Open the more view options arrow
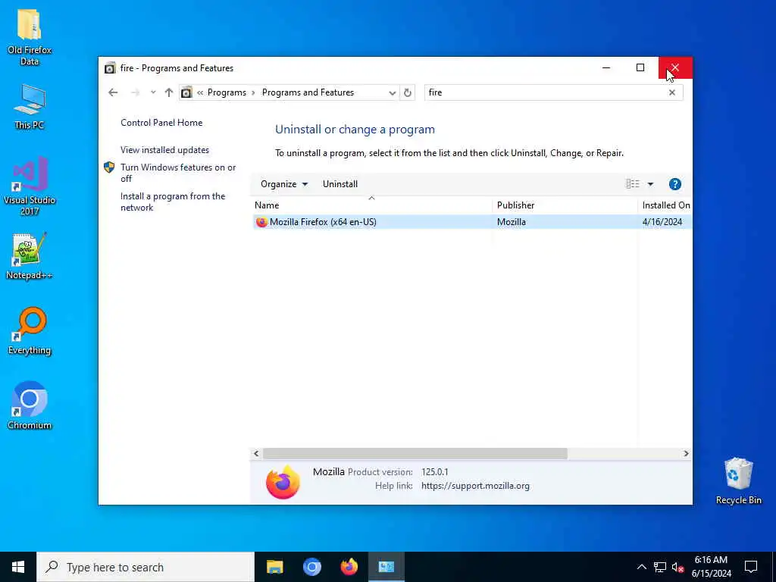This screenshot has width=776, height=582. click(650, 184)
